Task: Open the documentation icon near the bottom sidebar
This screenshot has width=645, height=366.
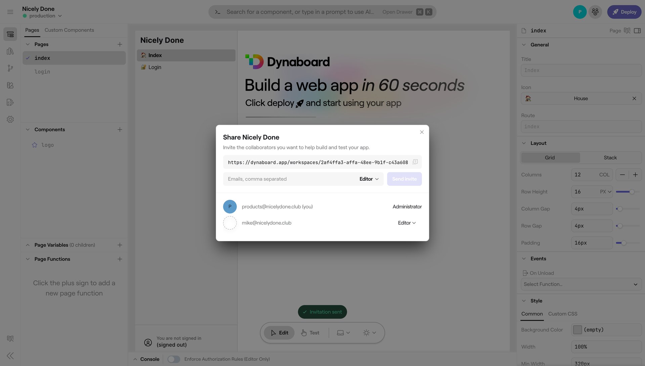Action: coord(10,338)
